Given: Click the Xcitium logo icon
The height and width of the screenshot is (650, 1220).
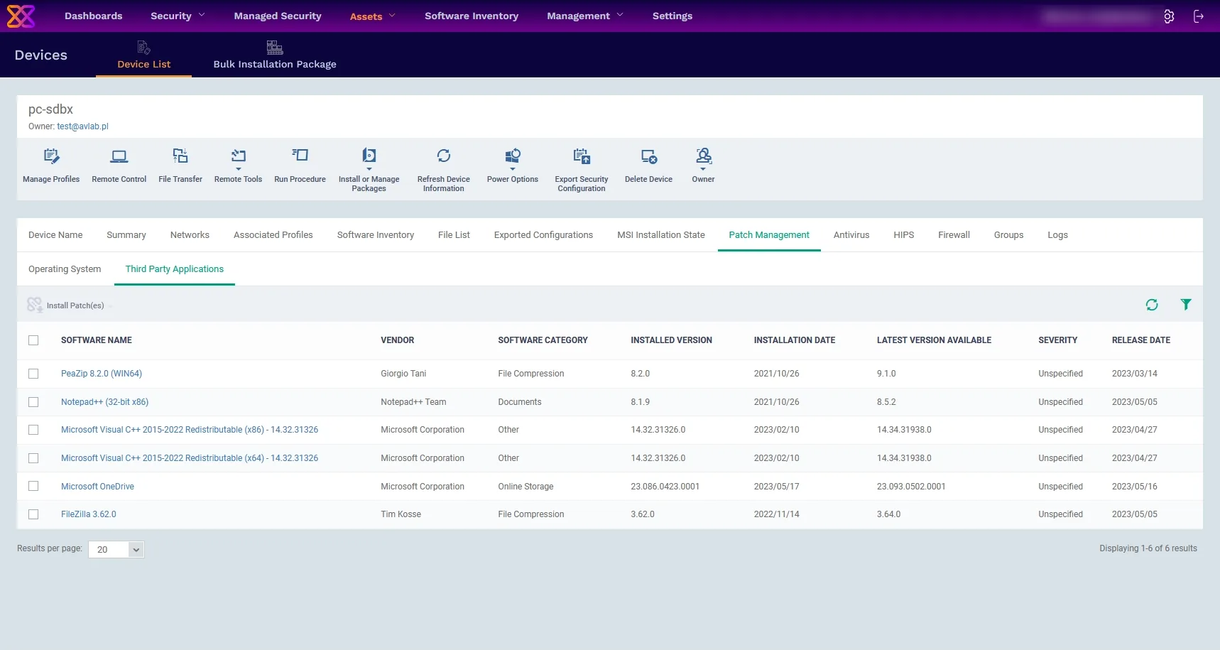Looking at the screenshot, I should (21, 16).
